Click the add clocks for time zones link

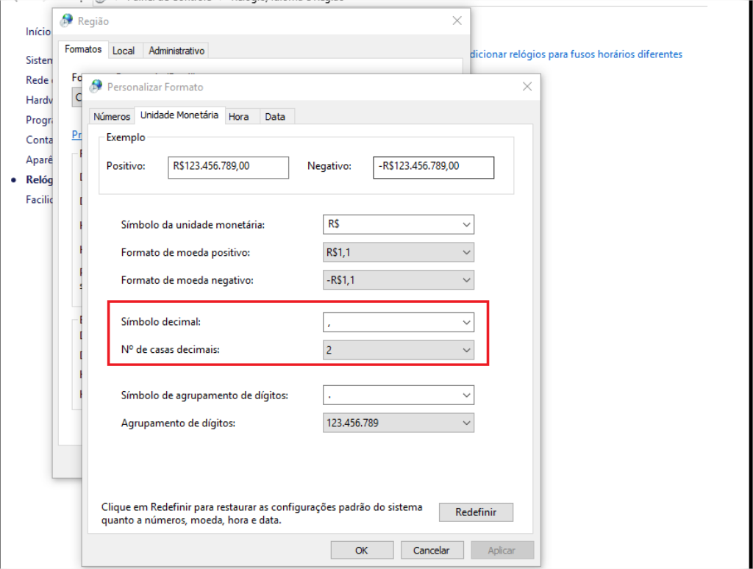575,54
